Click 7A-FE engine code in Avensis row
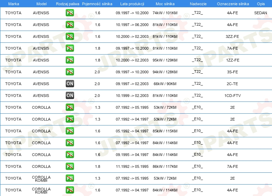 click(x=232, y=48)
